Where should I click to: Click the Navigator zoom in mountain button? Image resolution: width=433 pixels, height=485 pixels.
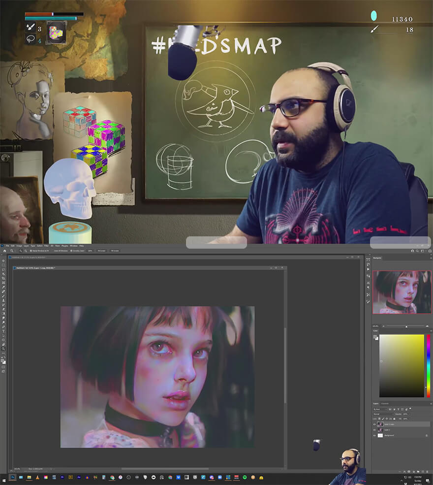pos(428,326)
